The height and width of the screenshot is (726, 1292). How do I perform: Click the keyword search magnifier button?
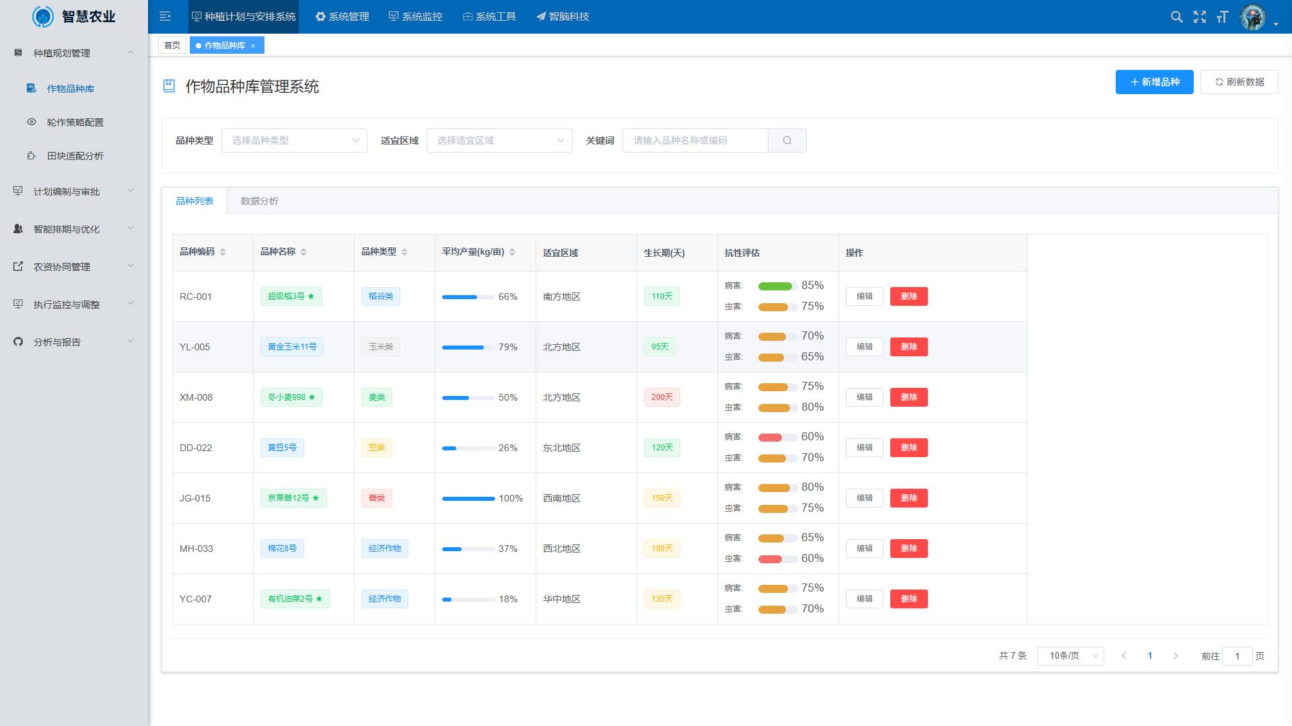click(x=787, y=140)
